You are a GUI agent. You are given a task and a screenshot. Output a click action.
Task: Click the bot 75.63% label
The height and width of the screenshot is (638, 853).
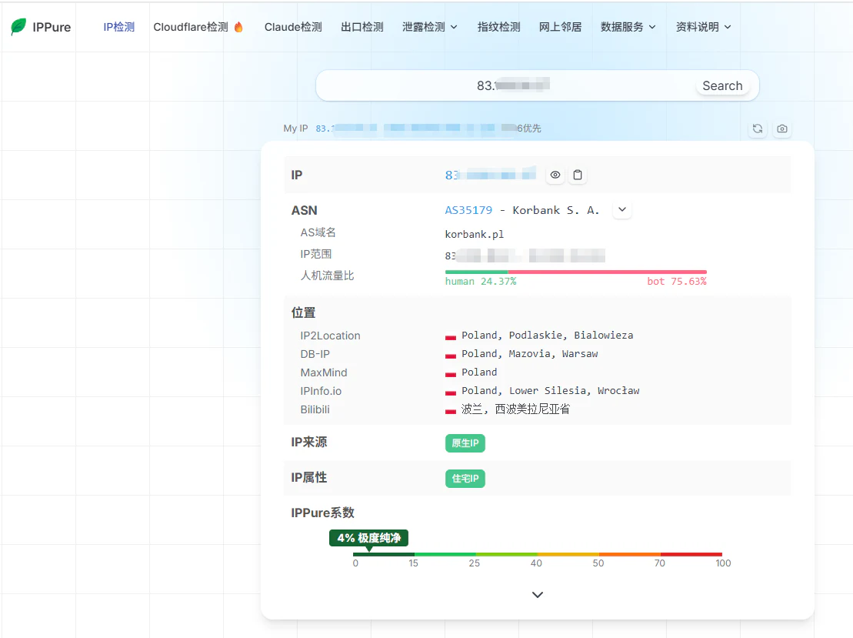[x=677, y=282]
